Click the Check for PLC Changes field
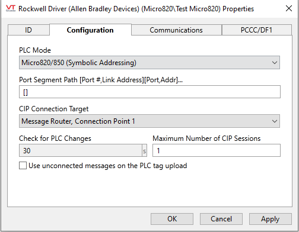 point(81,150)
